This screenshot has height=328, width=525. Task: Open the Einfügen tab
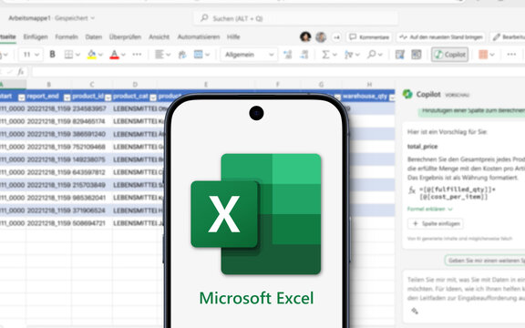point(36,36)
